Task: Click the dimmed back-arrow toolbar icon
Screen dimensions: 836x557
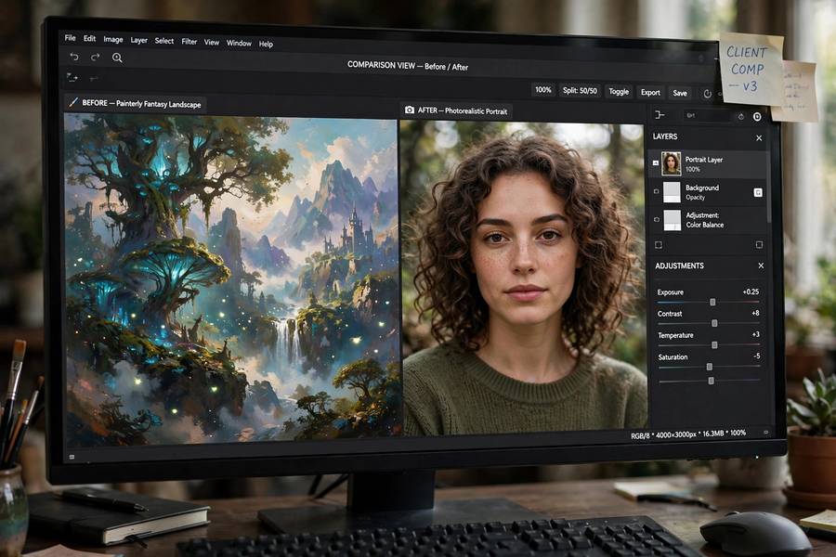Action: (94, 79)
